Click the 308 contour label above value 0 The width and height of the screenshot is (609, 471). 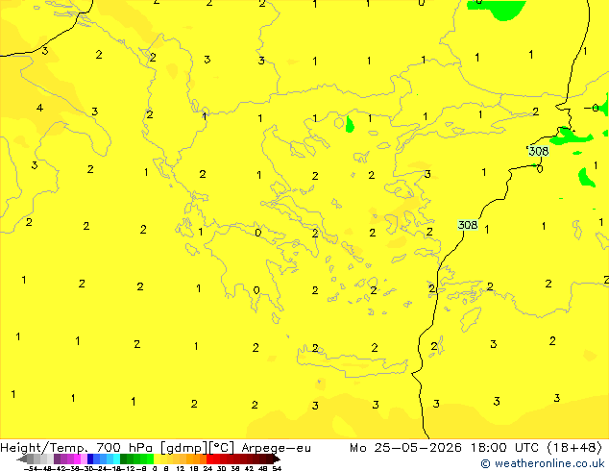point(539,151)
